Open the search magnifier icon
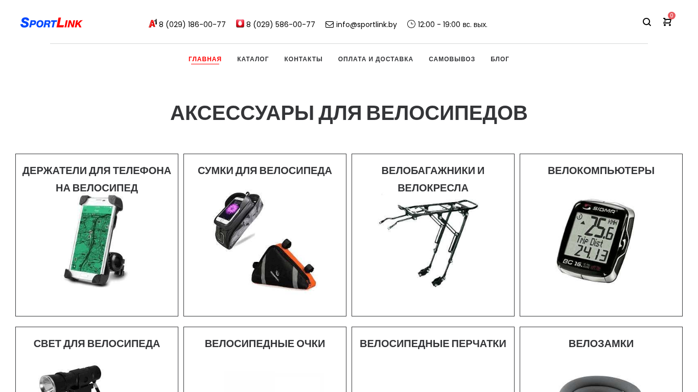 click(x=647, y=22)
